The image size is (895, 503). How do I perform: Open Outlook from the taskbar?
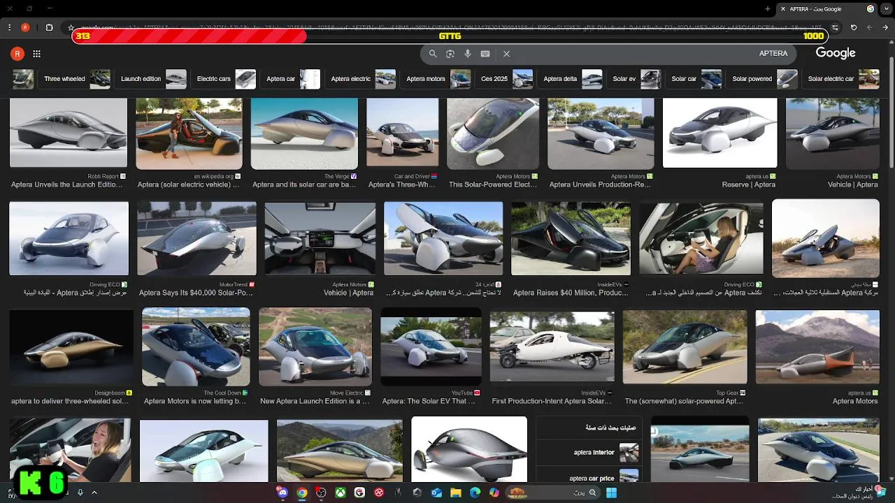(x=436, y=493)
